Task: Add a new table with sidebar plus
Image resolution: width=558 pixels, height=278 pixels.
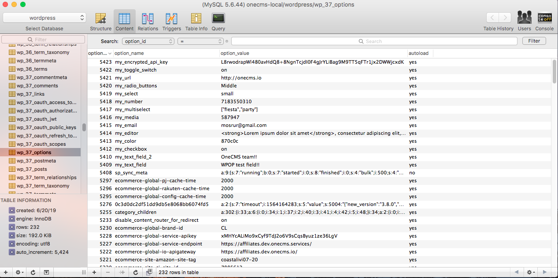Action: pos(6,272)
